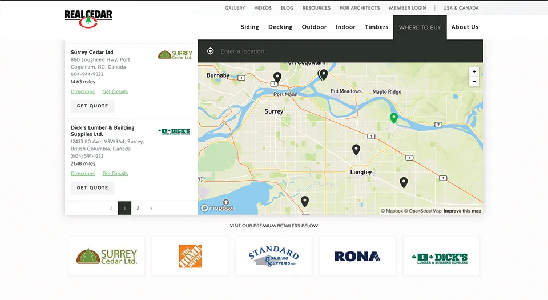Go to next results page arrow
This screenshot has height=300, width=548.
(151, 209)
